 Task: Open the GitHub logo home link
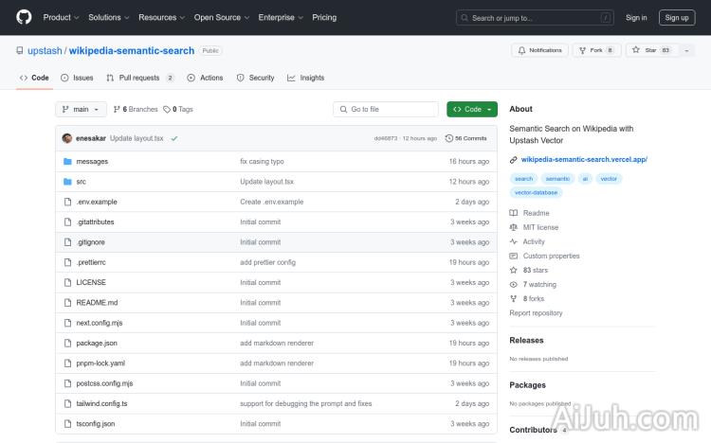click(x=24, y=17)
